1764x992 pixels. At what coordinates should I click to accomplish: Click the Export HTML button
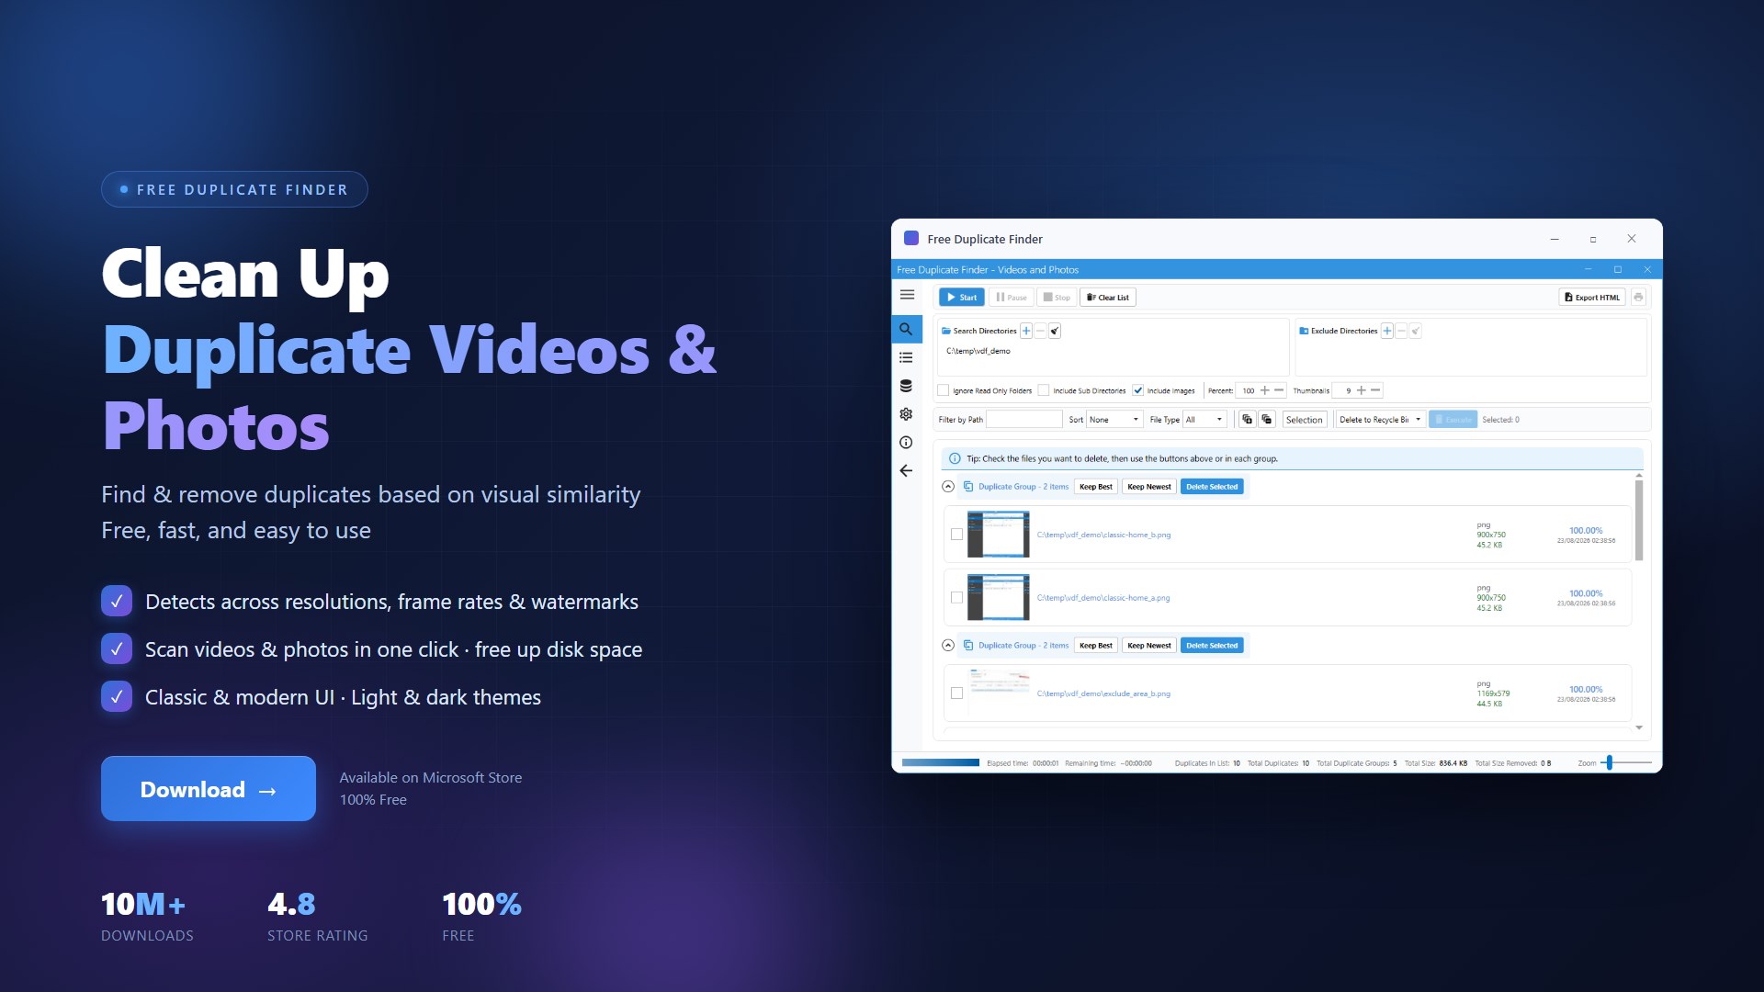[x=1592, y=297]
